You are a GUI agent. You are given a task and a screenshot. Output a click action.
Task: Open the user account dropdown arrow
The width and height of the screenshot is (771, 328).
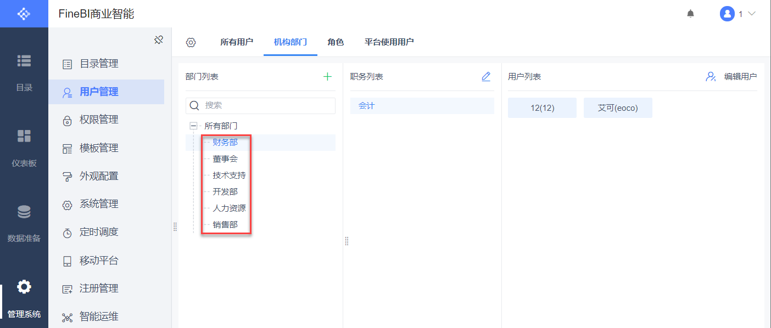[752, 14]
